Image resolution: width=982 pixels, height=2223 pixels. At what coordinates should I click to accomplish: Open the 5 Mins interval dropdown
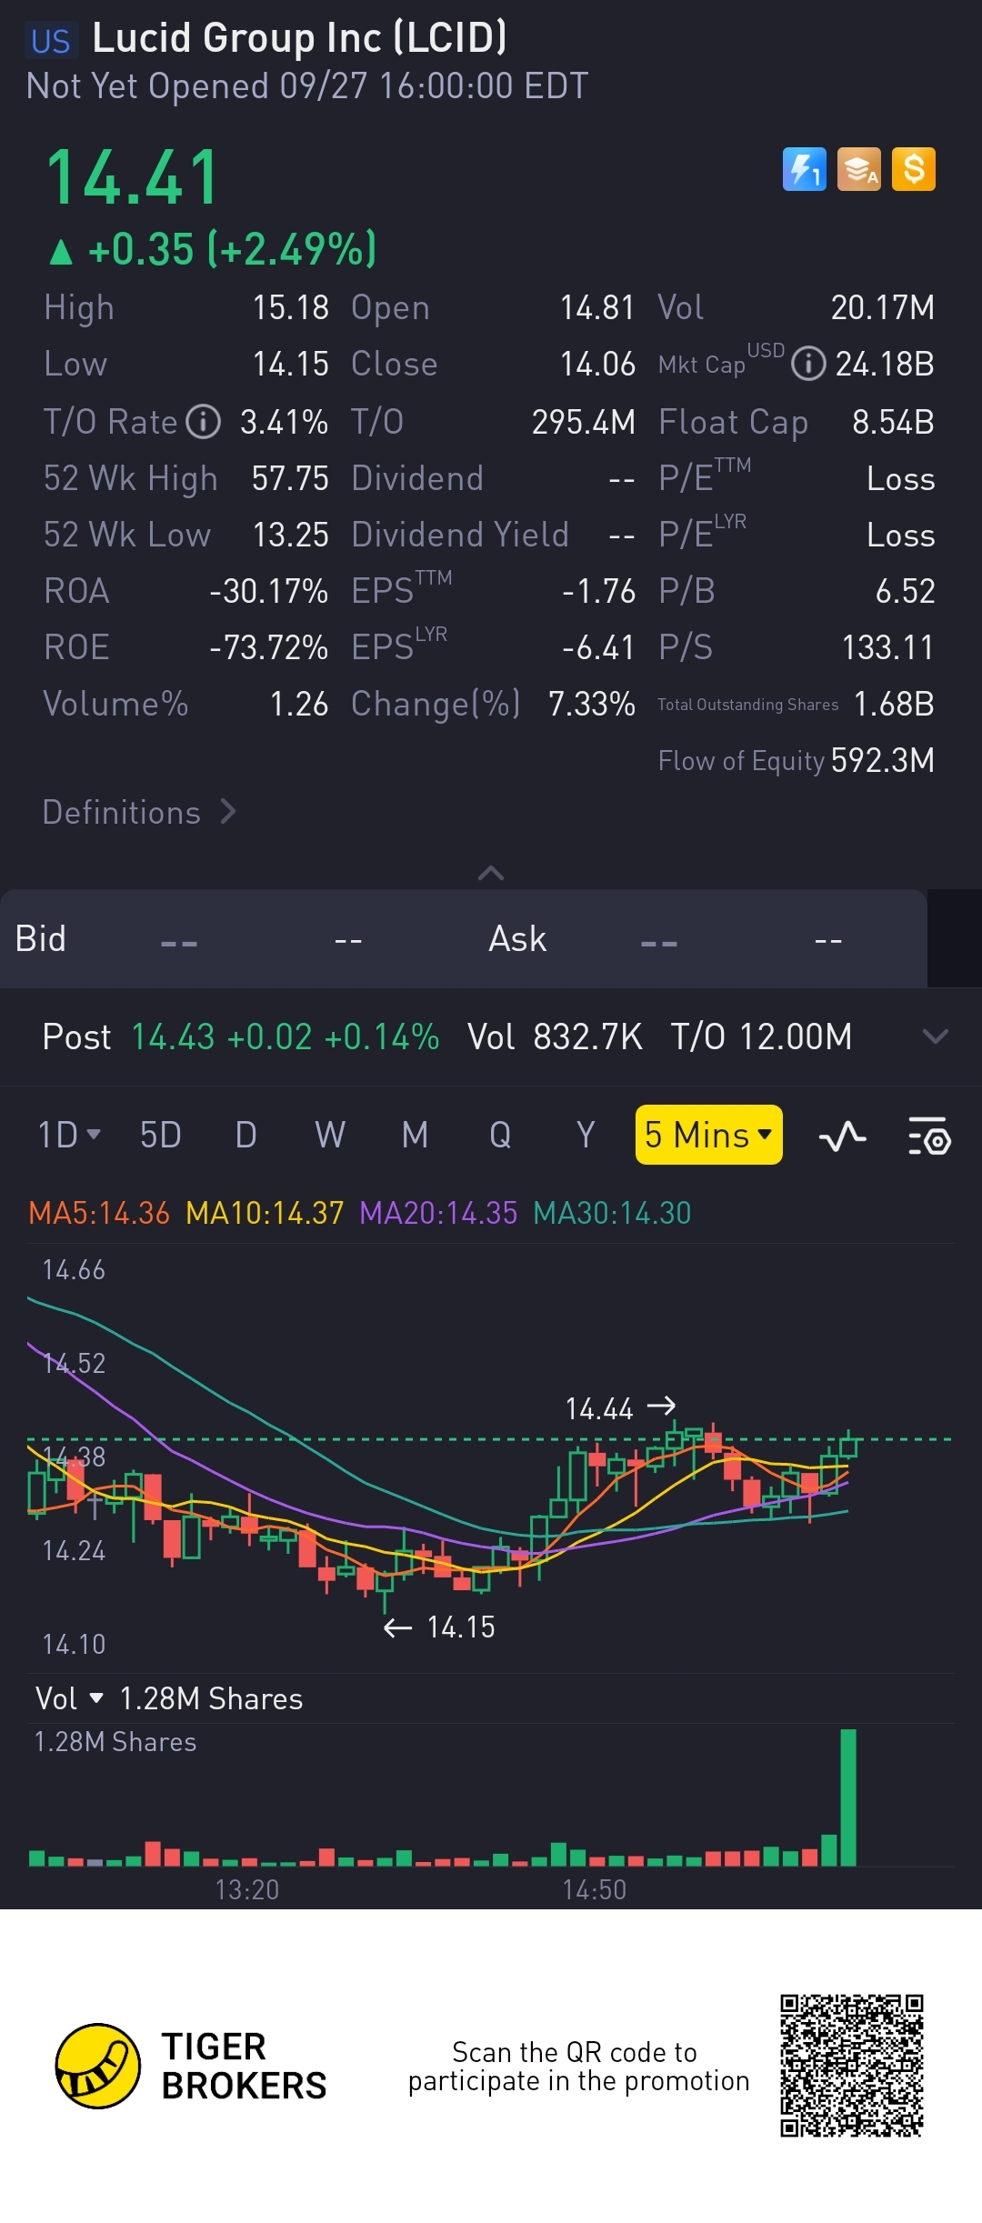click(x=708, y=1135)
